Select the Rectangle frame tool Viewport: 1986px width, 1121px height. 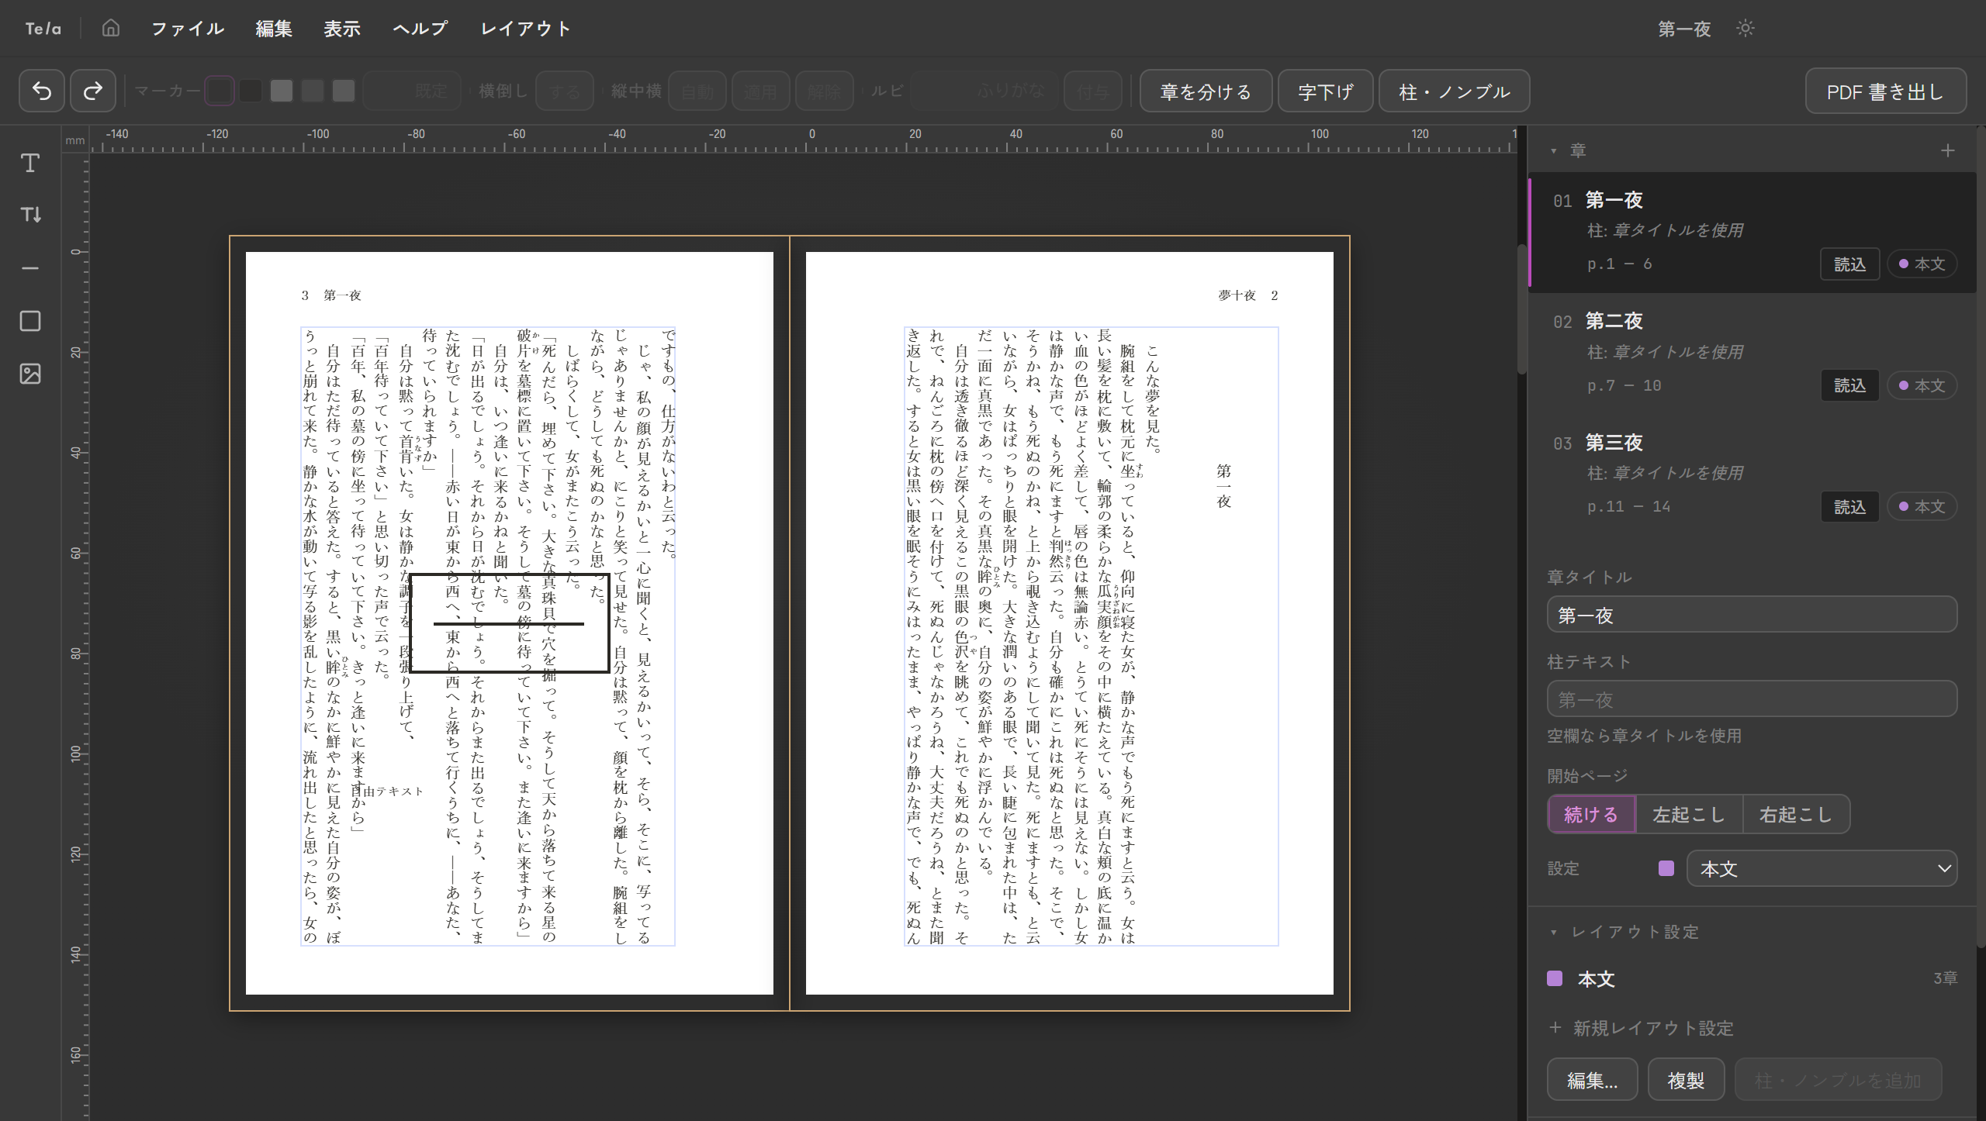click(30, 321)
